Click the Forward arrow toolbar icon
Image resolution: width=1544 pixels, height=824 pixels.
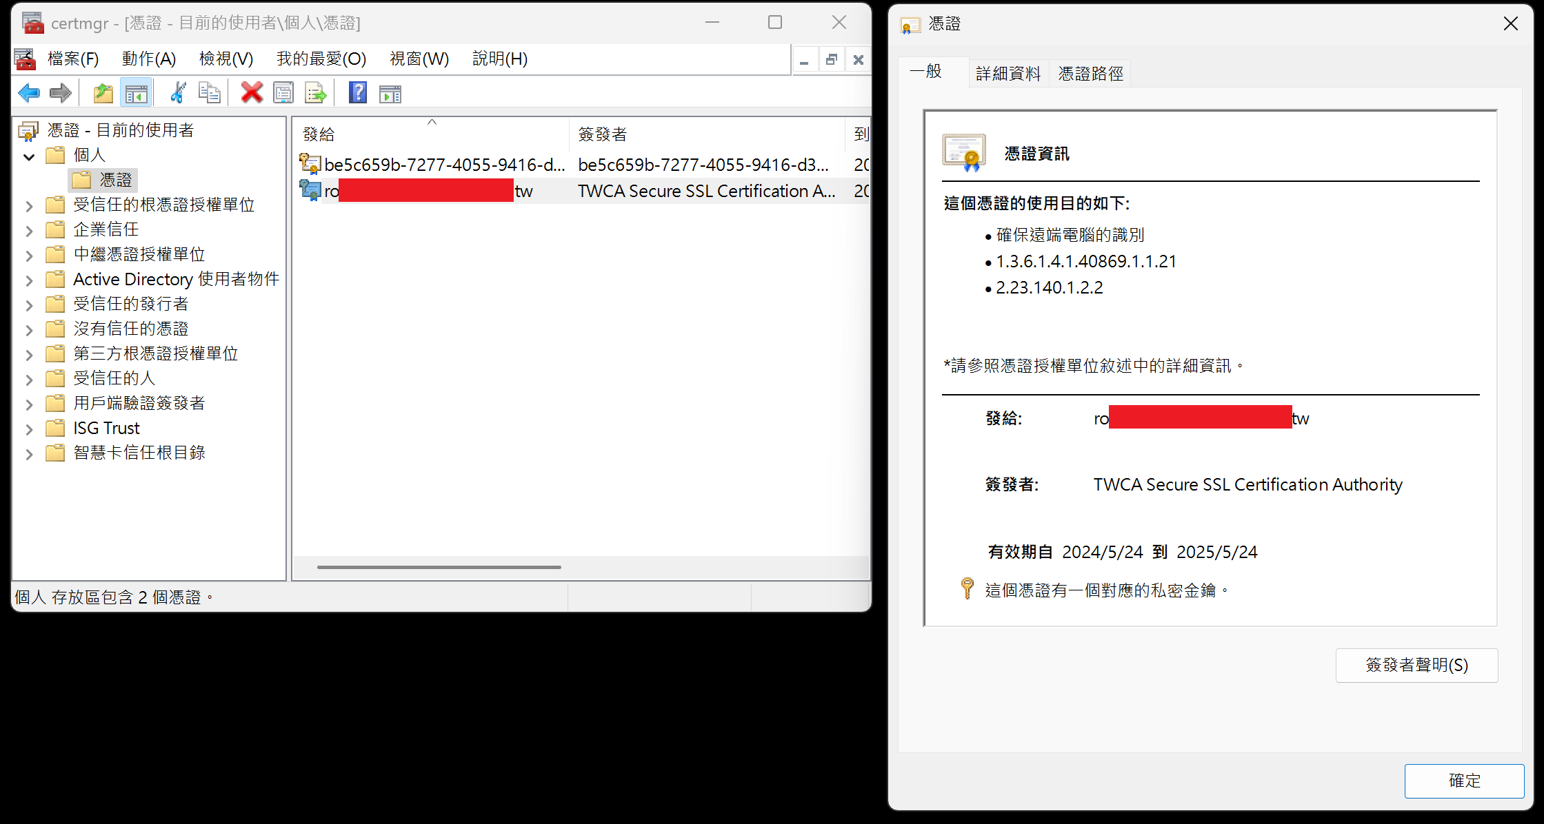[61, 92]
